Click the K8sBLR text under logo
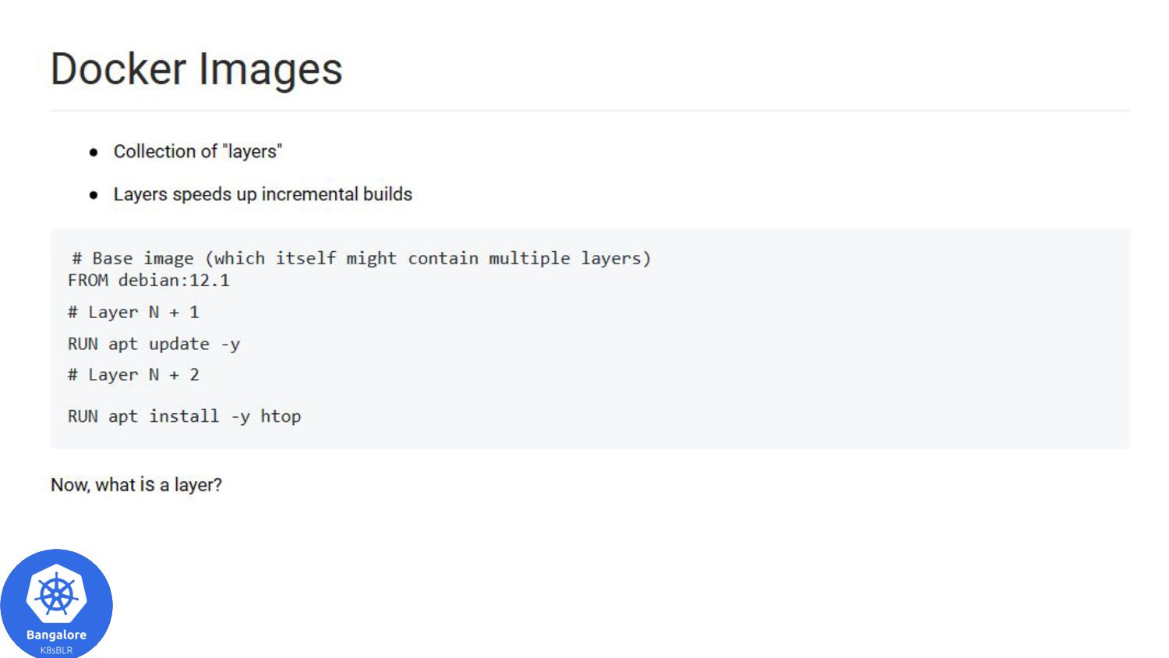 tap(56, 650)
